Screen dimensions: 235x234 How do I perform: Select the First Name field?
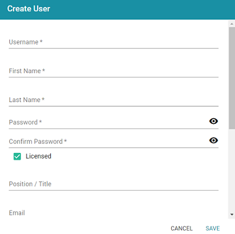pyautogui.click(x=114, y=71)
